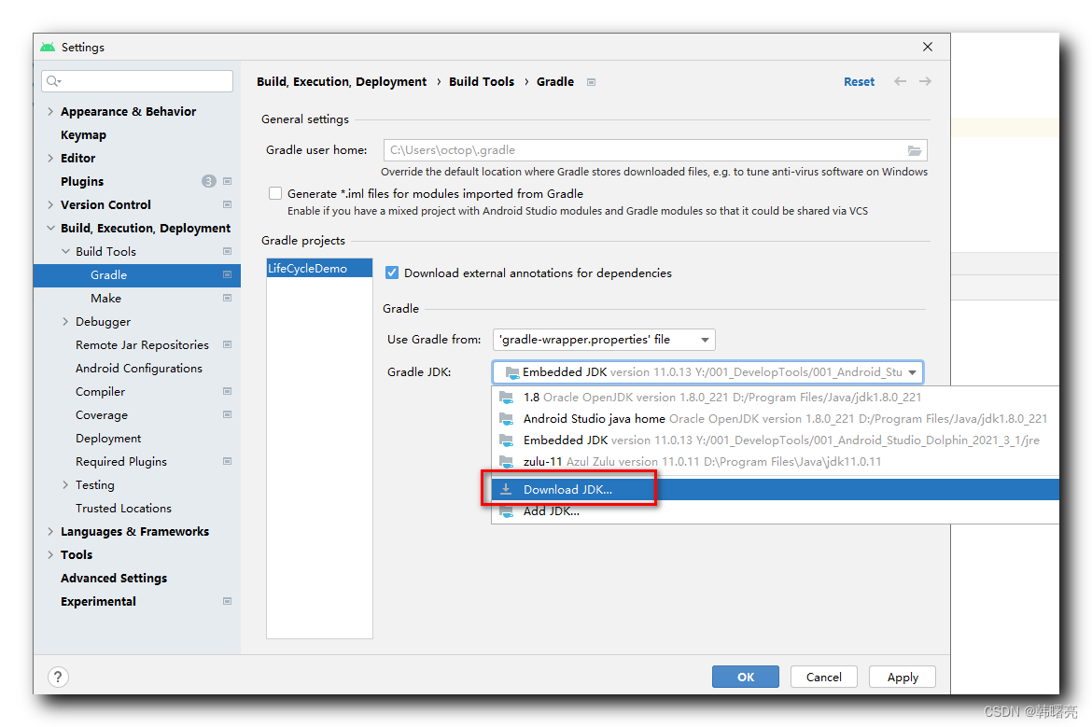
Task: Expand the Languages & Frameworks node
Action: [49, 531]
